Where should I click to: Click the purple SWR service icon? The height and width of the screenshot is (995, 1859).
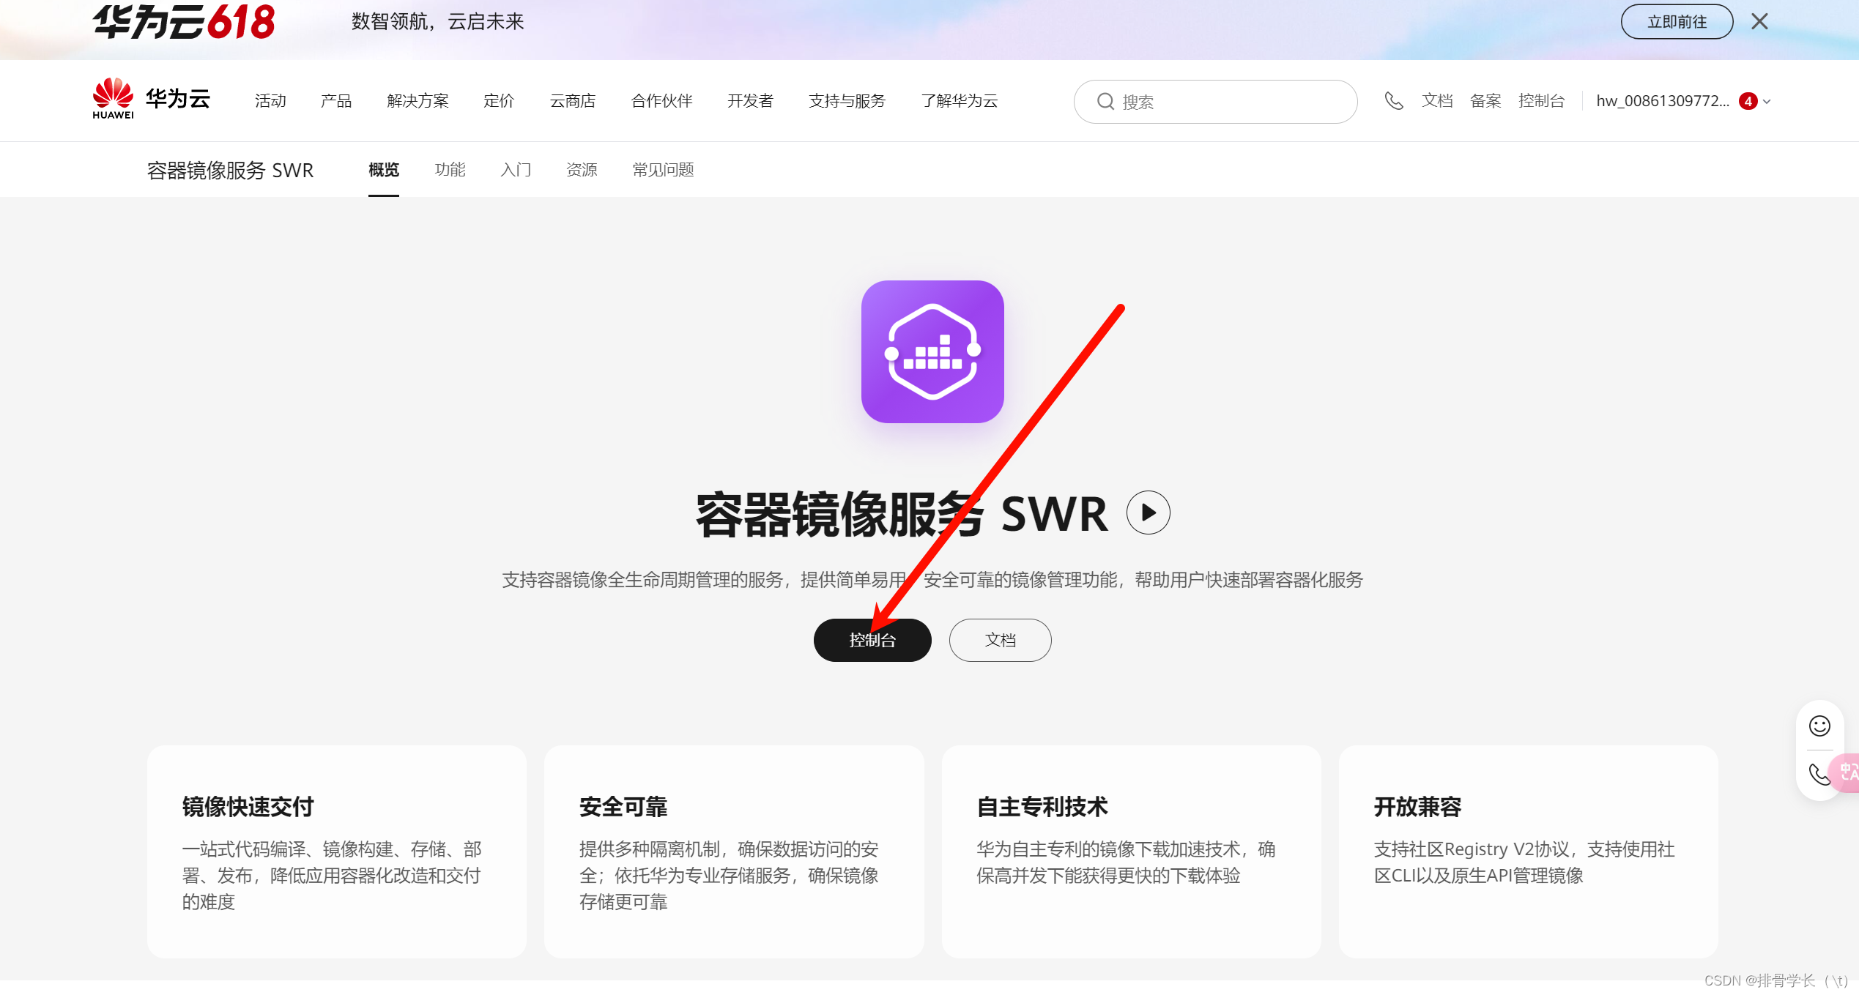tap(932, 351)
